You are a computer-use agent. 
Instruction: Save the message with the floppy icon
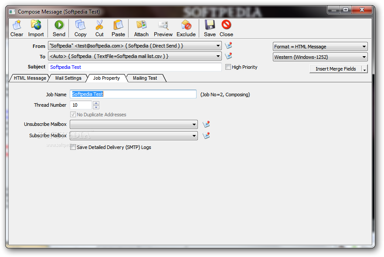pyautogui.click(x=210, y=28)
